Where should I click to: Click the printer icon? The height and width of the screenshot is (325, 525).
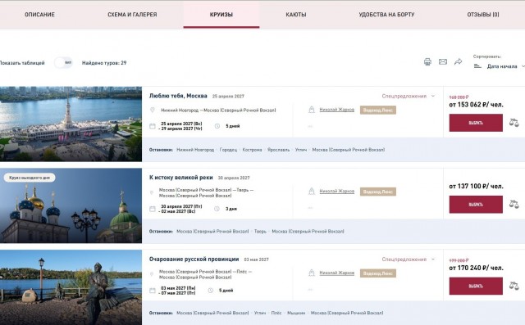click(427, 61)
